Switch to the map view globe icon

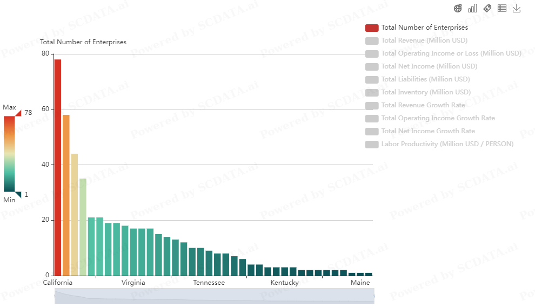[x=458, y=8]
